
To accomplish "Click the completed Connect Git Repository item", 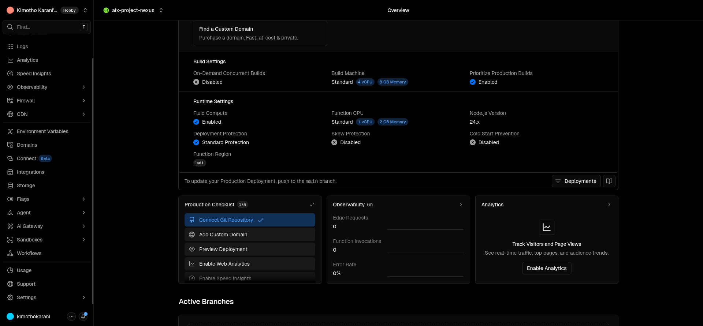I will click(250, 220).
